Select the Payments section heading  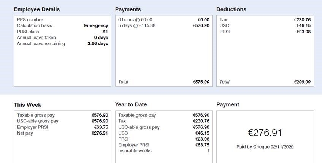(x=128, y=9)
